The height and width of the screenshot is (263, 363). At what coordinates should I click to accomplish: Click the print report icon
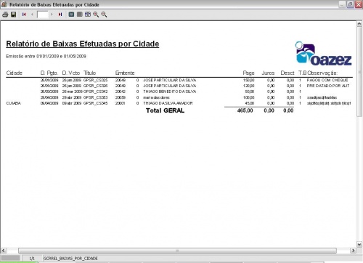5,15
